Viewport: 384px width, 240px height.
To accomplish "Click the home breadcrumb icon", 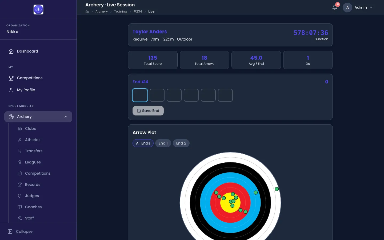I will click(87, 11).
